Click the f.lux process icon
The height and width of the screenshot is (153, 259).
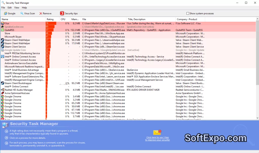point(2,23)
